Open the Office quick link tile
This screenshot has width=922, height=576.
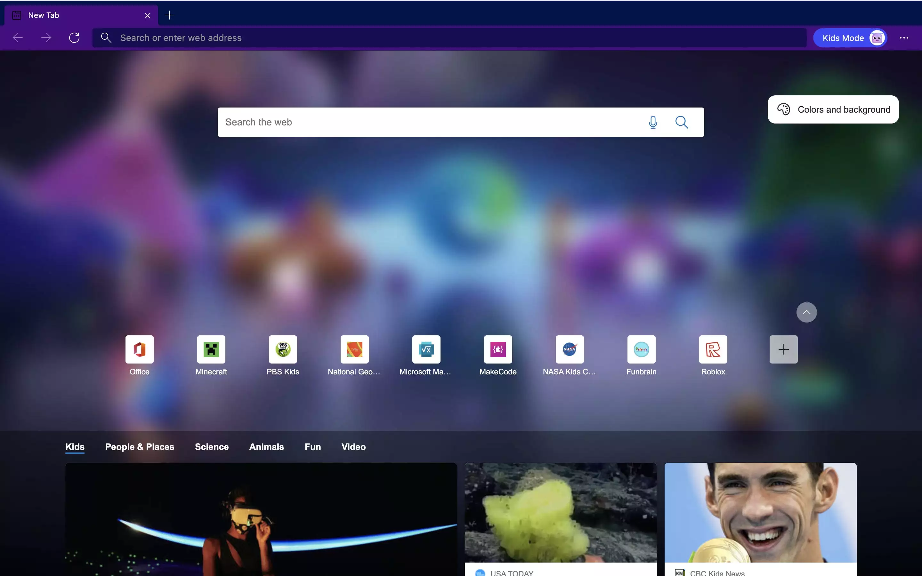140,349
